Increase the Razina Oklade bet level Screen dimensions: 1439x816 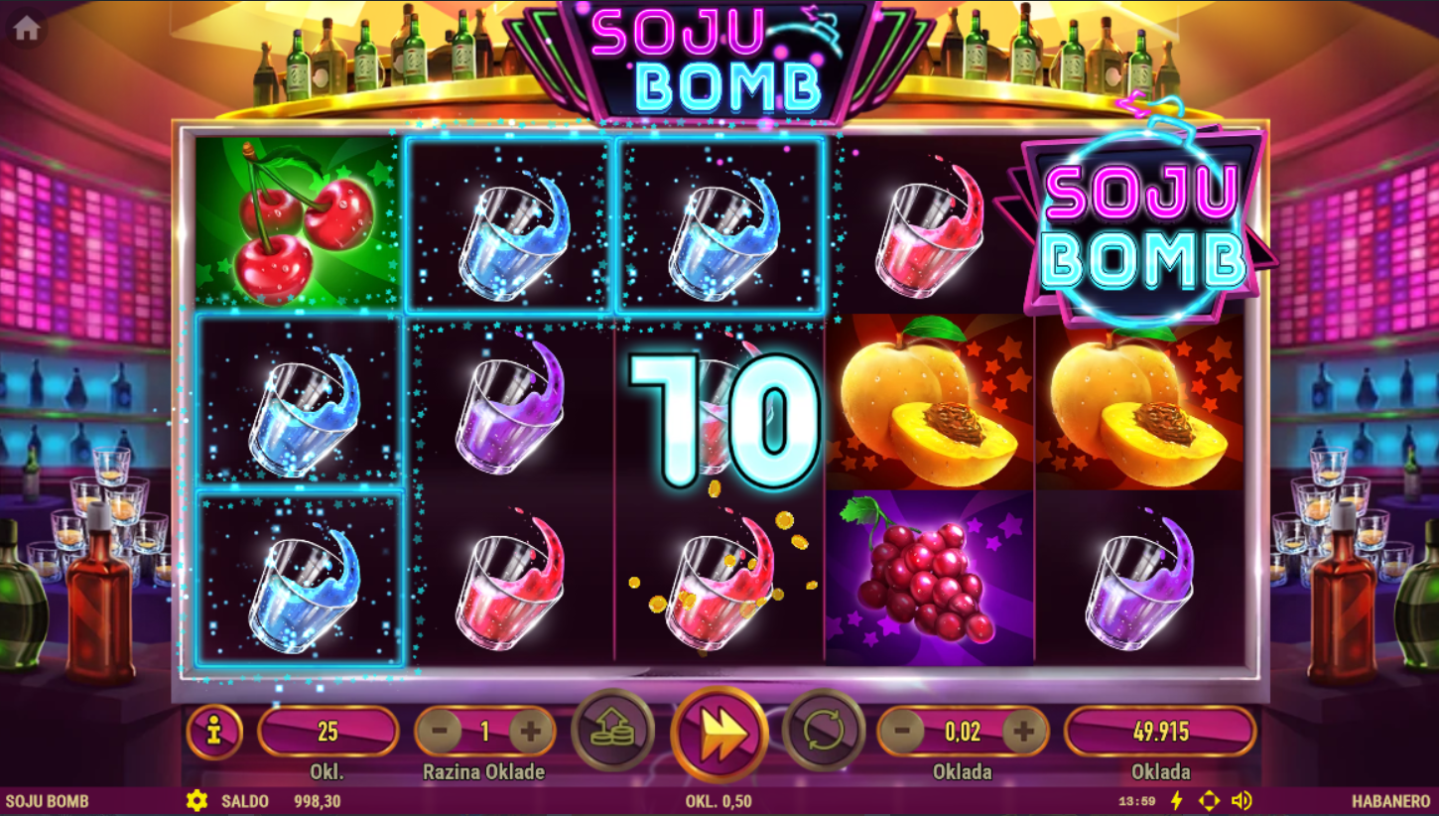click(531, 733)
